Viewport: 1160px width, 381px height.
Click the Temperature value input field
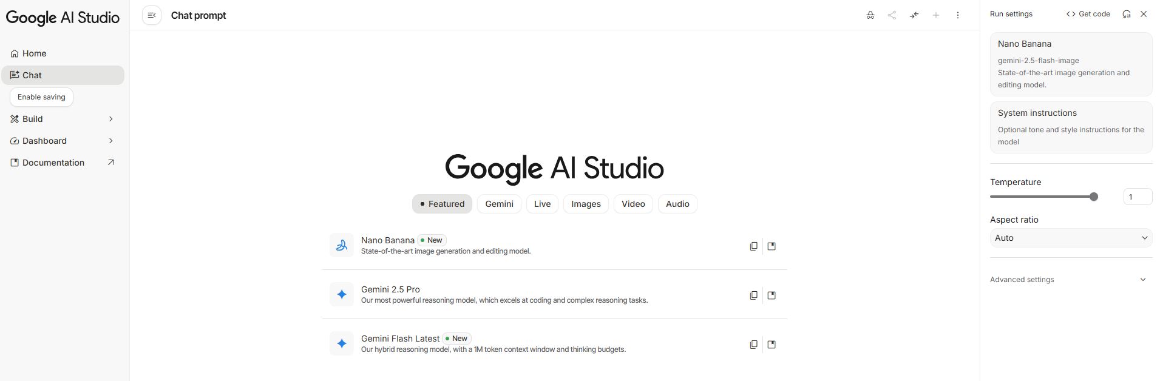click(x=1138, y=197)
